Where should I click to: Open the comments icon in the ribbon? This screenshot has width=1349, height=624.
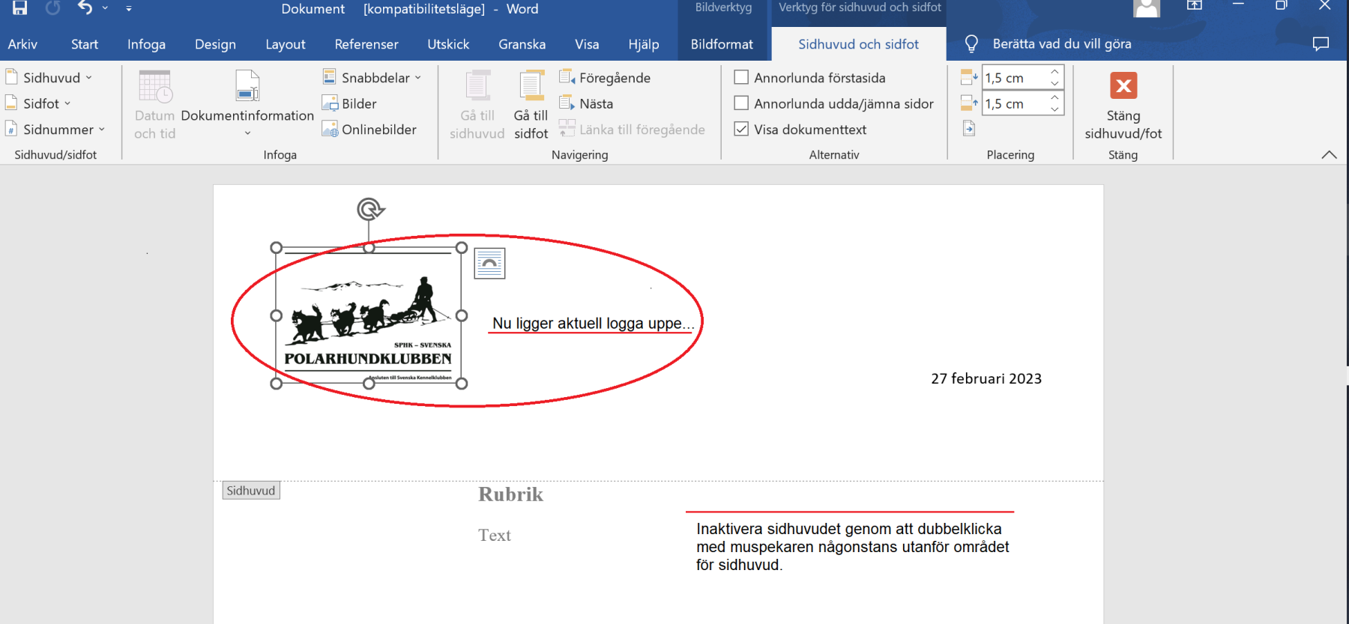tap(1321, 44)
